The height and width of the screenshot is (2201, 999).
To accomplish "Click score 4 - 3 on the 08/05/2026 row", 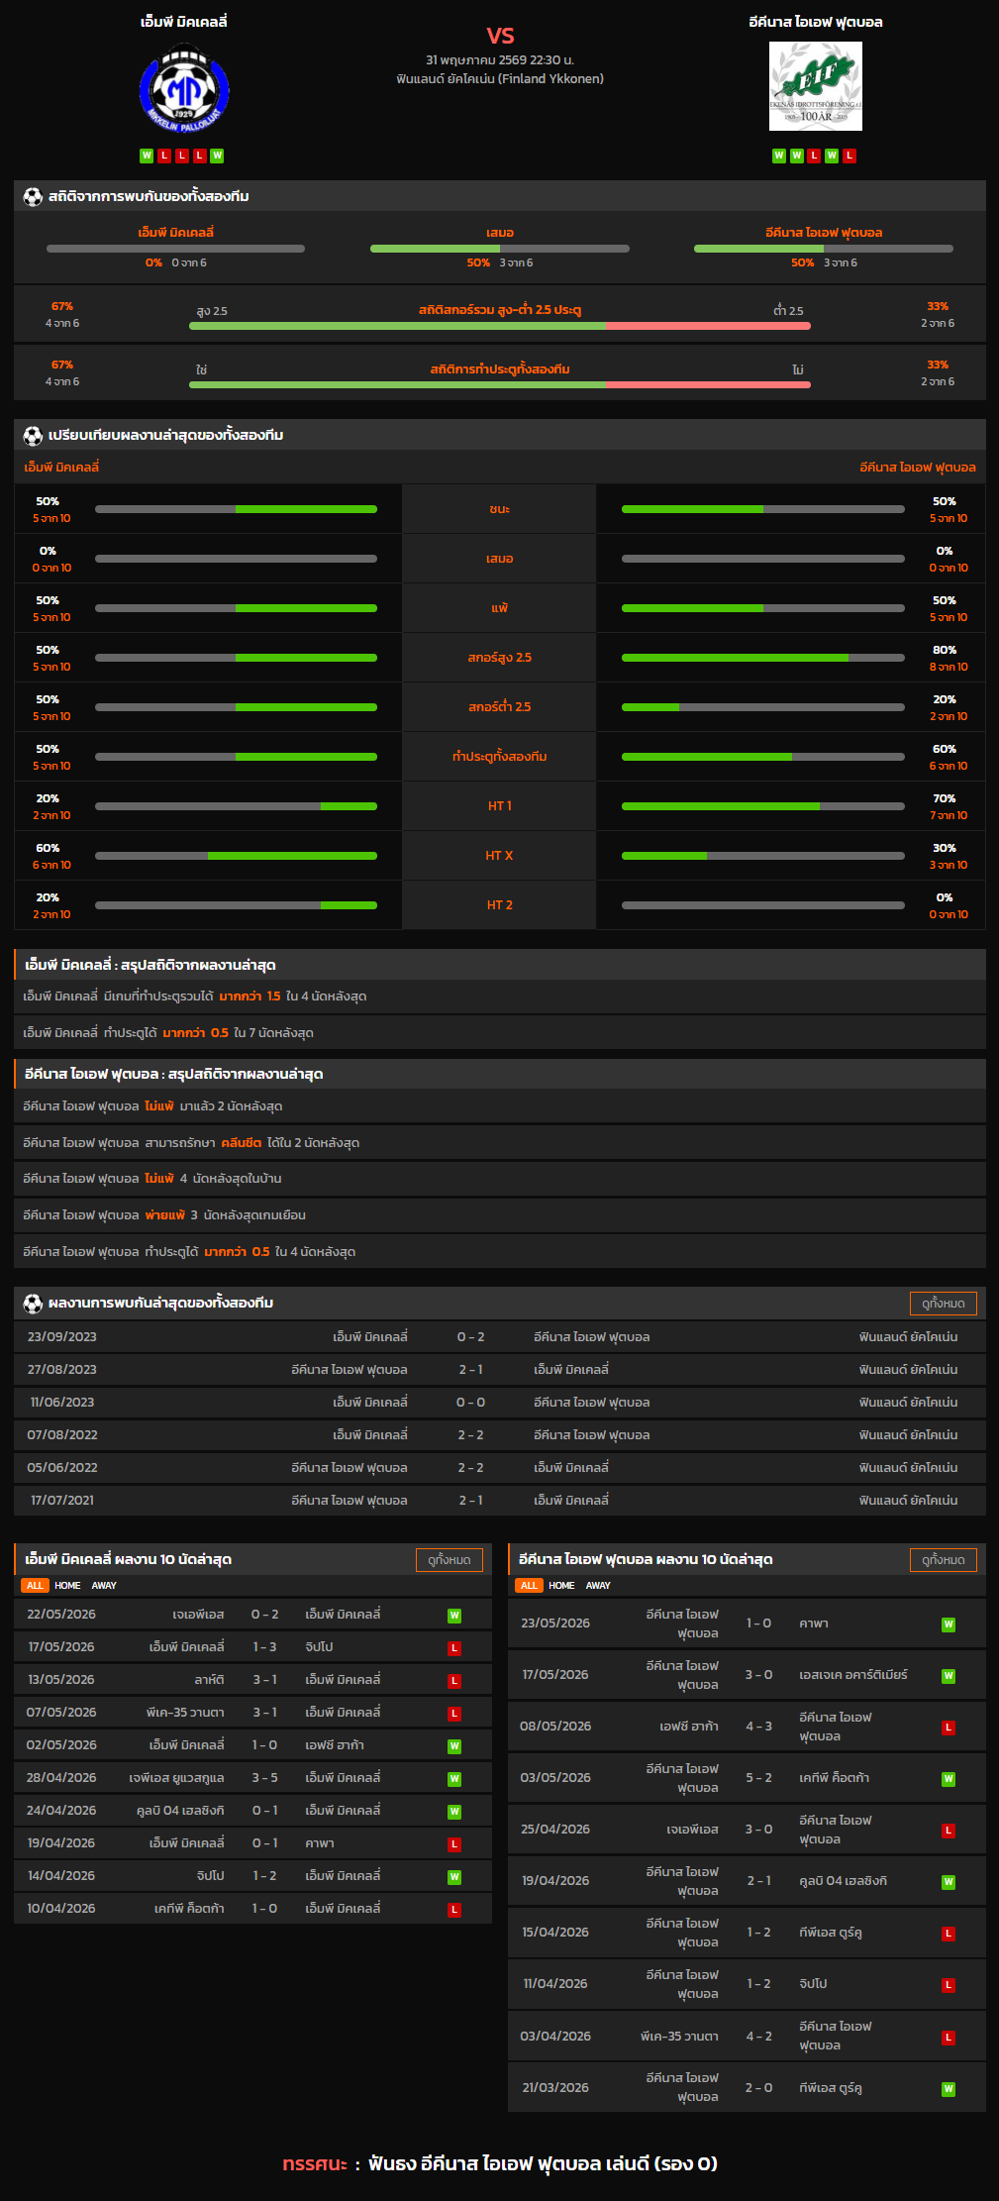I will tap(758, 1727).
